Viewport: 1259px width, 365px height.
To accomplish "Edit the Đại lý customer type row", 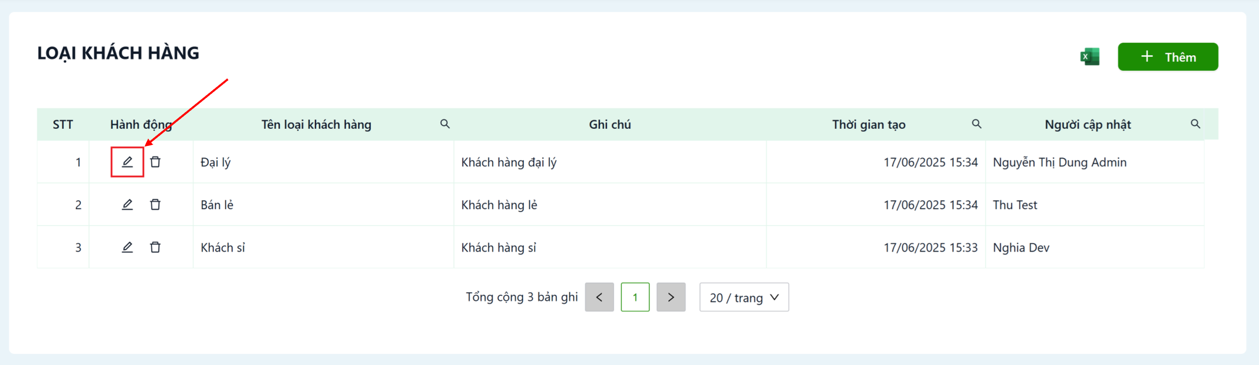I will (x=127, y=162).
